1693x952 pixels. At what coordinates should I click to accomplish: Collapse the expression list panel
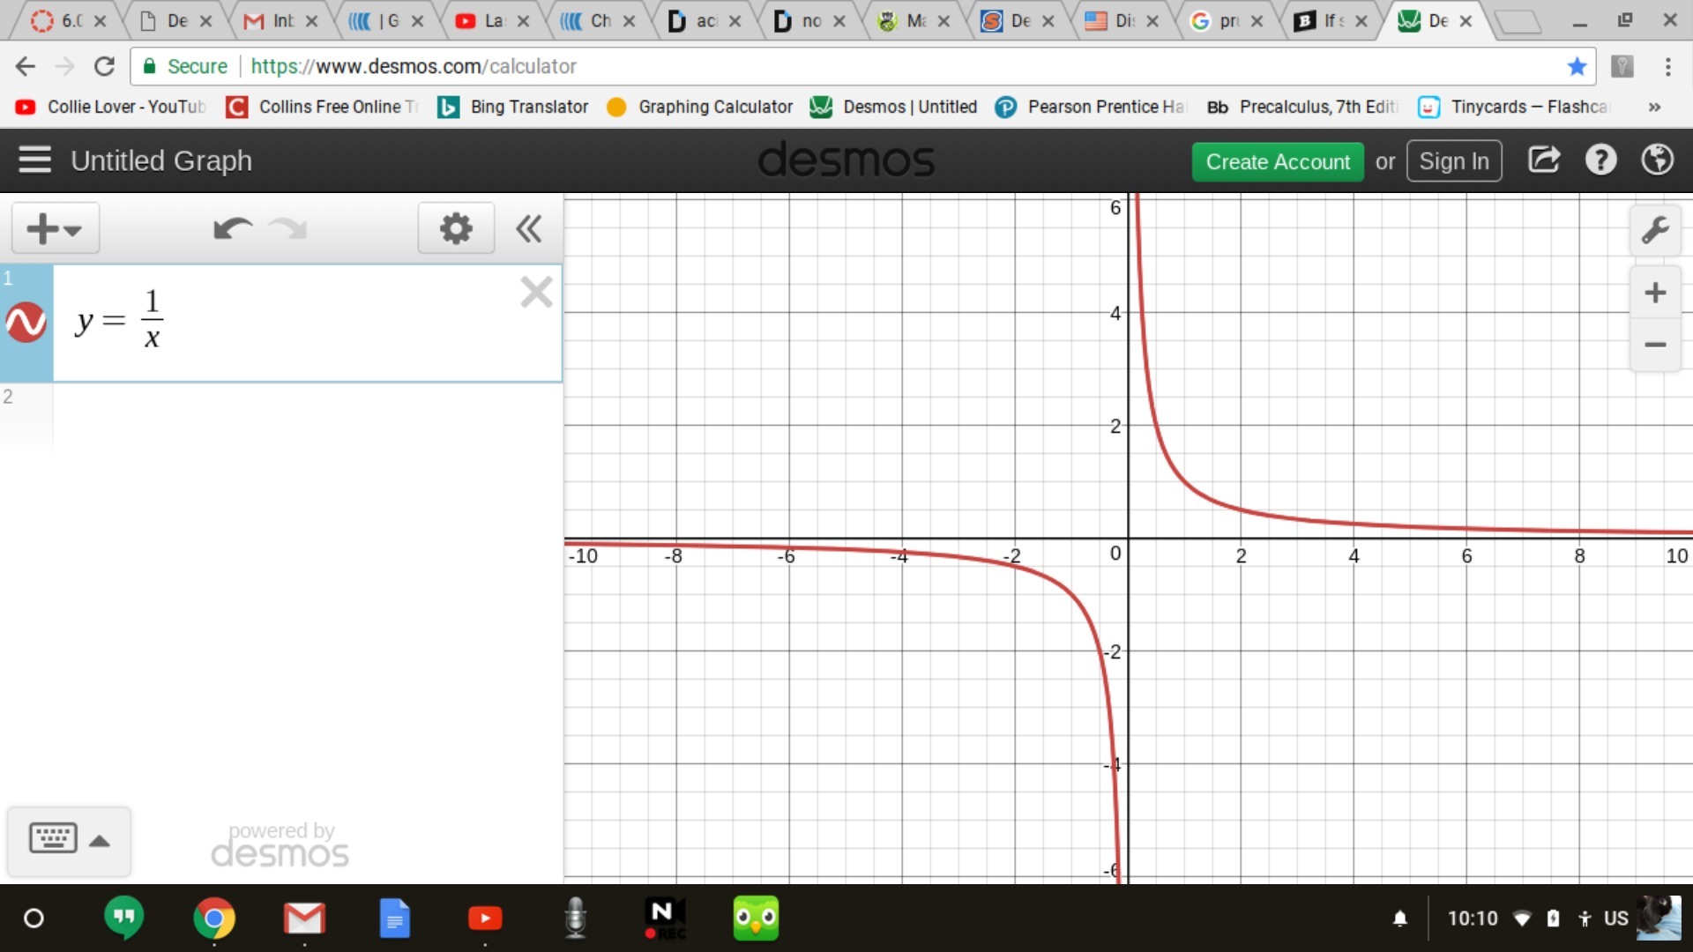coord(528,229)
